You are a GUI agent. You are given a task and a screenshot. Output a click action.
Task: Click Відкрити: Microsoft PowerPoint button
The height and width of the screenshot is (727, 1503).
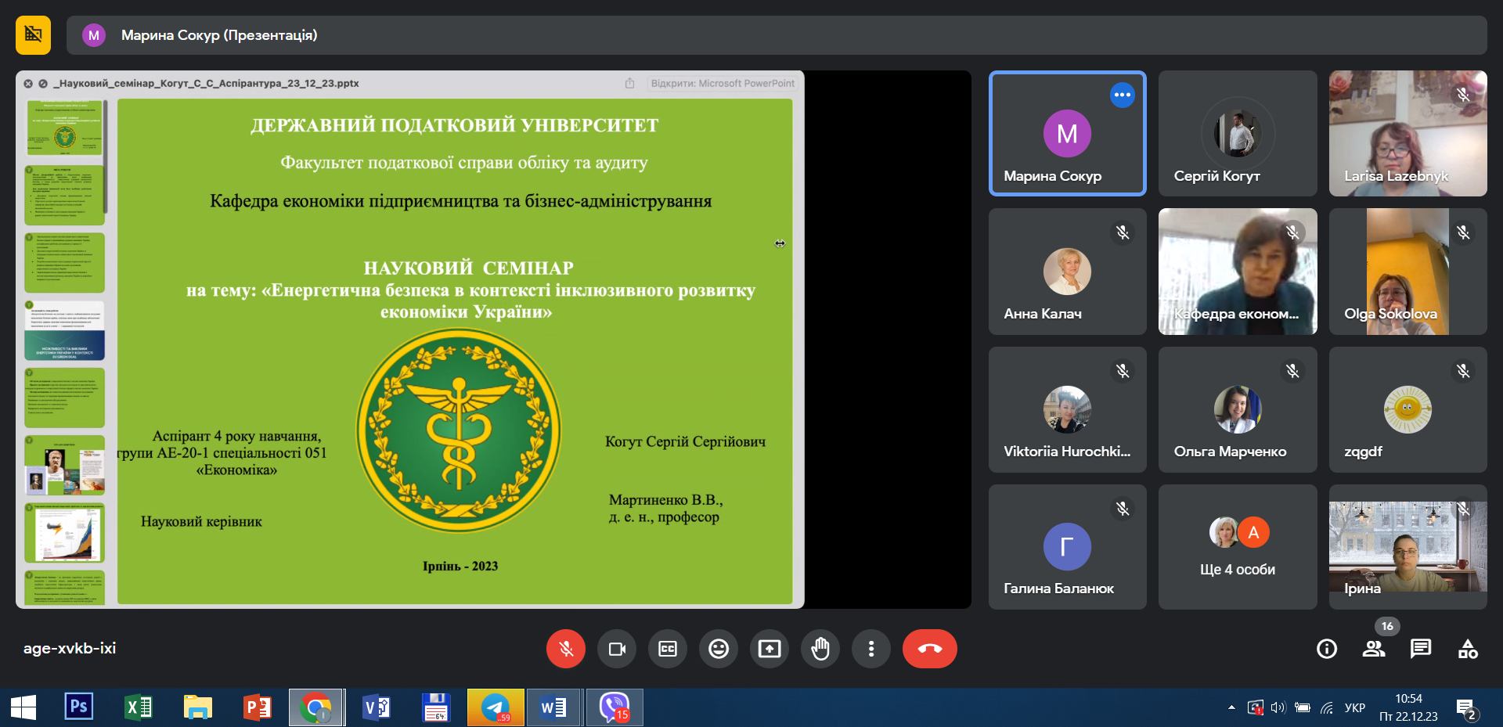point(723,83)
